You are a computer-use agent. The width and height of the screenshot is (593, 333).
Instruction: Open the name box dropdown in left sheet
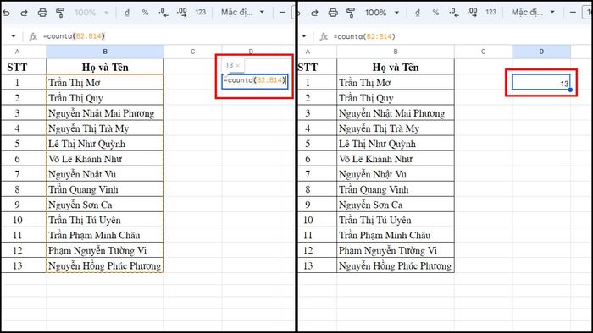tap(14, 36)
